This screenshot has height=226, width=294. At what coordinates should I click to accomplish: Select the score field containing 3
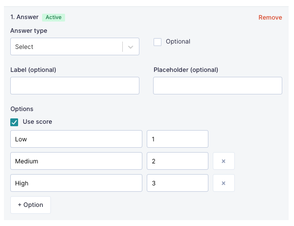tap(178, 183)
